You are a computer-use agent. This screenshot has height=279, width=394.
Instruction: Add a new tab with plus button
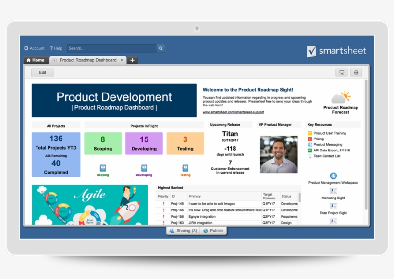click(133, 60)
